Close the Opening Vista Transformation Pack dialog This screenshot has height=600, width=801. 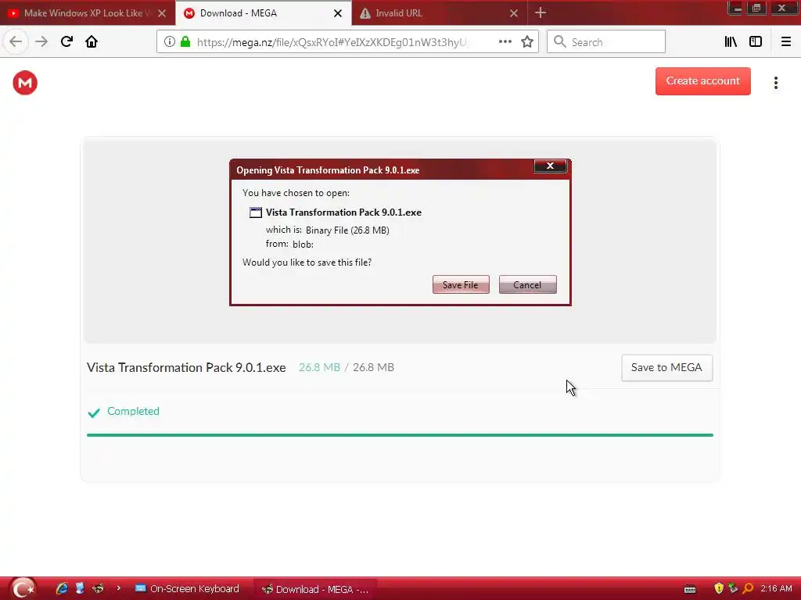point(550,166)
